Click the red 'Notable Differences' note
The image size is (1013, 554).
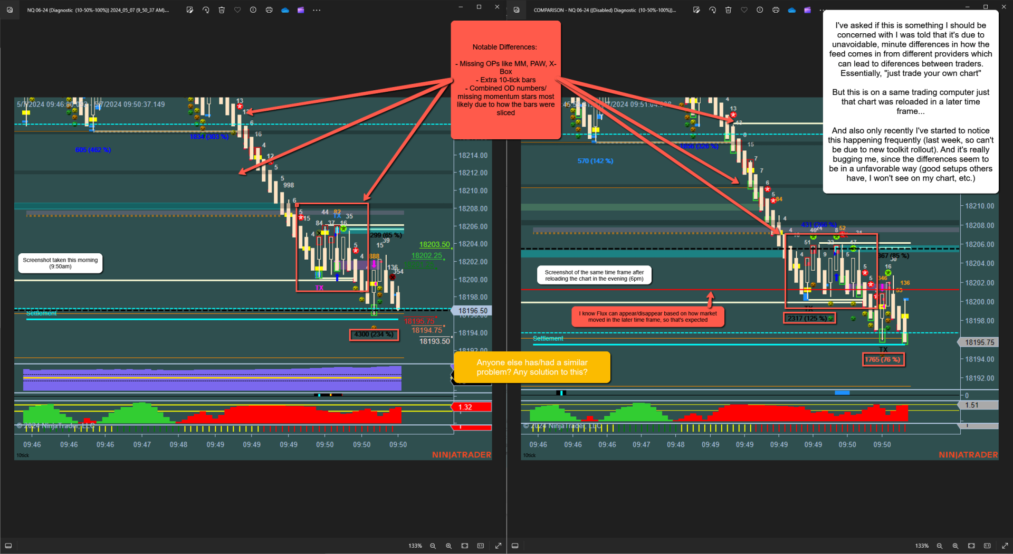click(x=505, y=80)
